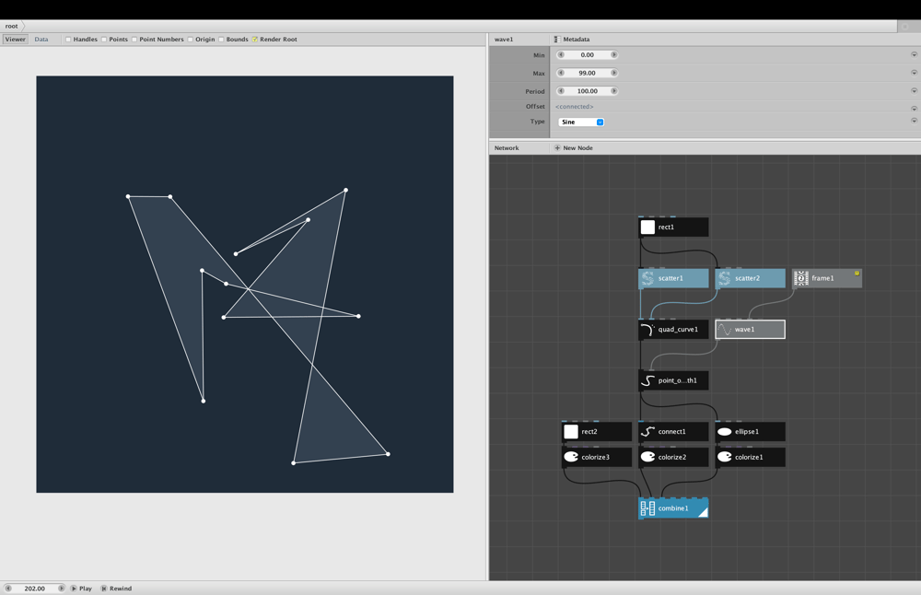The image size is (921, 595).
Task: Click the connect1 node icon
Action: [x=647, y=432]
